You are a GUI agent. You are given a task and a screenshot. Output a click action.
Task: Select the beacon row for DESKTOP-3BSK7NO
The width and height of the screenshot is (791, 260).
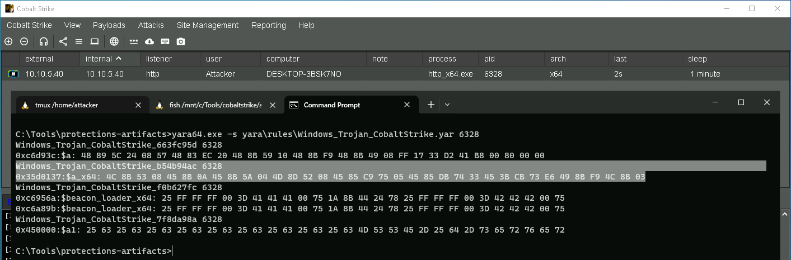pos(303,74)
